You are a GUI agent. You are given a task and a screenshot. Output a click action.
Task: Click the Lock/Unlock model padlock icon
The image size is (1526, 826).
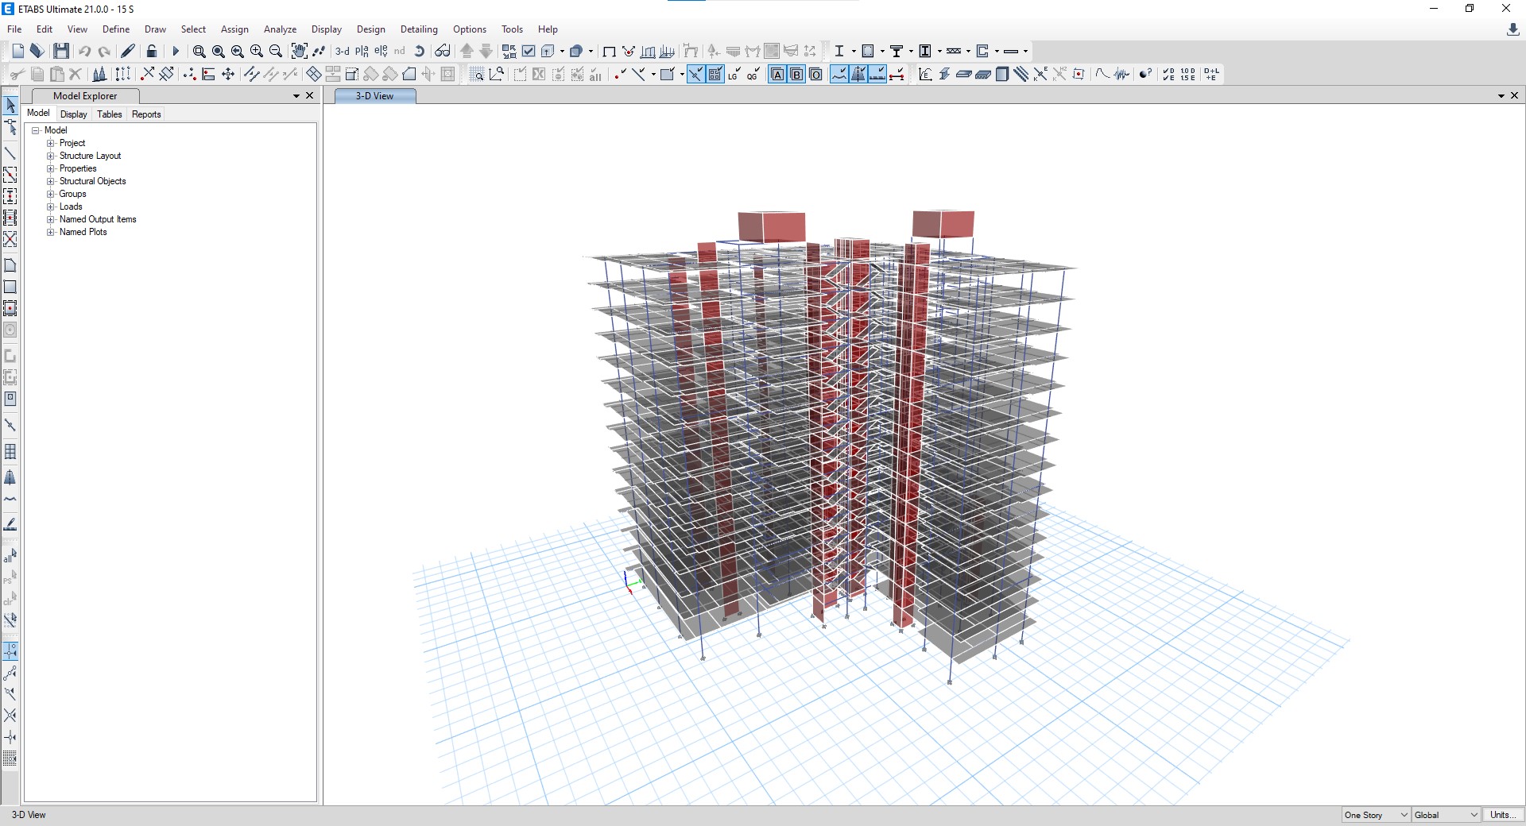click(152, 51)
